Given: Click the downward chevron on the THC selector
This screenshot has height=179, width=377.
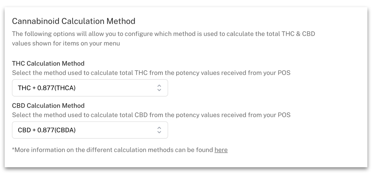Looking at the screenshot, I should point(159,90).
